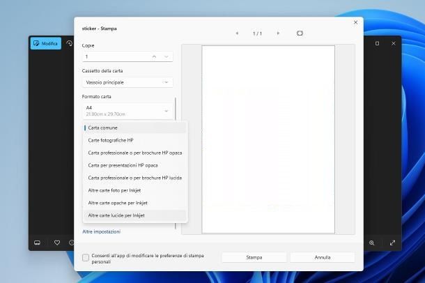Open Altre impostazioni link
The height and width of the screenshot is (283, 425).
pyautogui.click(x=101, y=231)
